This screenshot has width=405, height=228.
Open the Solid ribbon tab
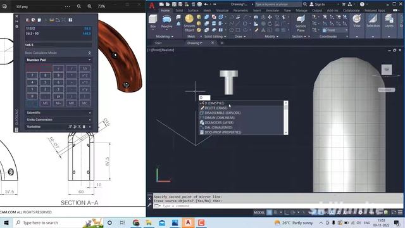pos(179,11)
